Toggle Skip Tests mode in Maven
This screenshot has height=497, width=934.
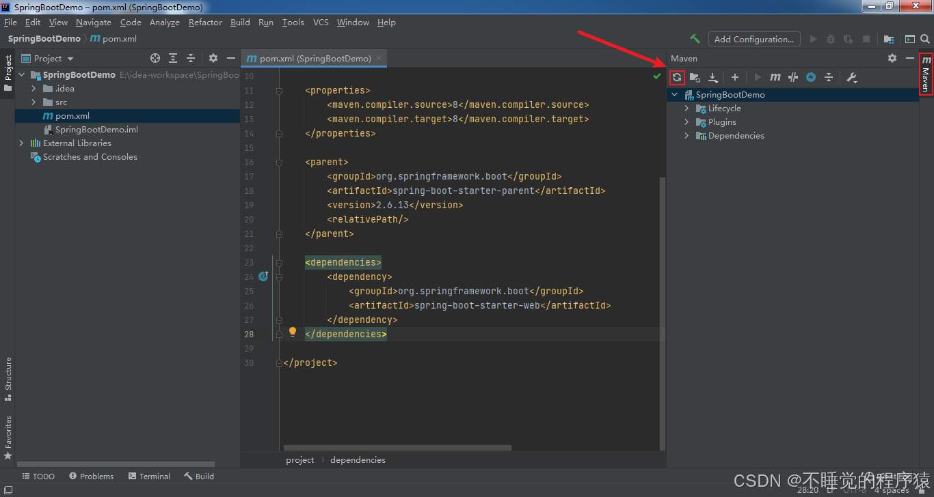(x=811, y=77)
